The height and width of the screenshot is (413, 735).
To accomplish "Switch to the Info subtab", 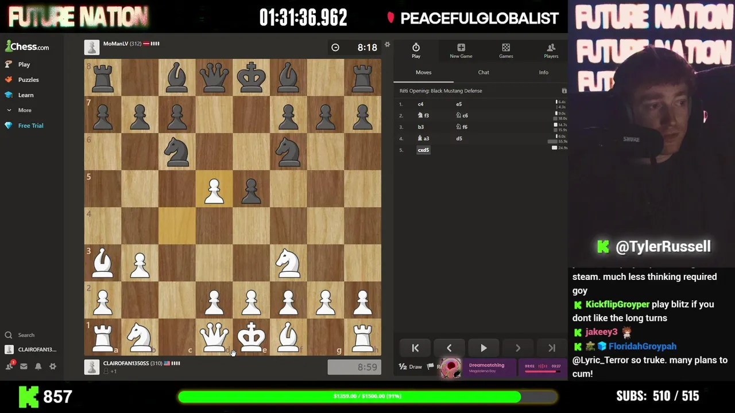I will 543,72.
